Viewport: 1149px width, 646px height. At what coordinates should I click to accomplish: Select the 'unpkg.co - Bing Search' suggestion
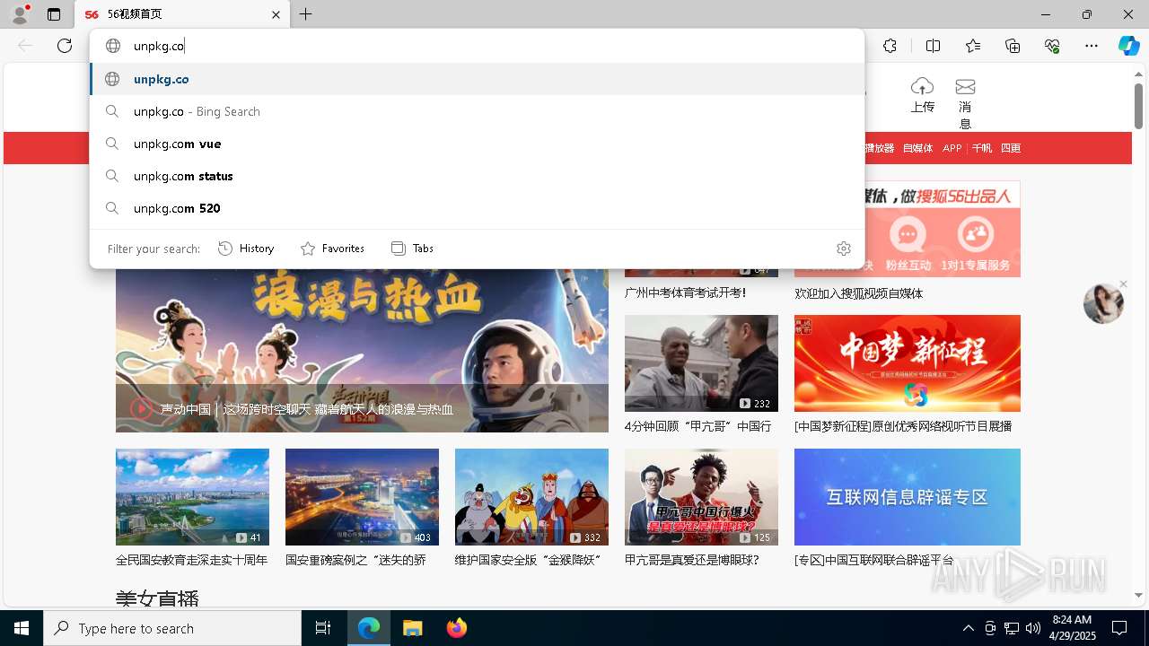pyautogui.click(x=477, y=111)
